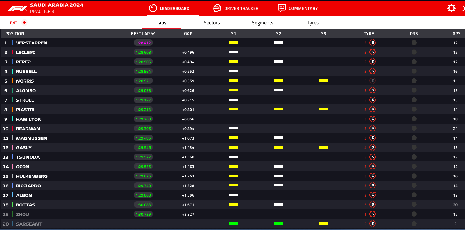Click Bearman's lap count 21
Screen dimensions: 465x230
[455, 129]
